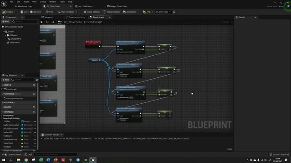
Task: Toggle SaturationStart variable visibility eye
Action: (35, 139)
